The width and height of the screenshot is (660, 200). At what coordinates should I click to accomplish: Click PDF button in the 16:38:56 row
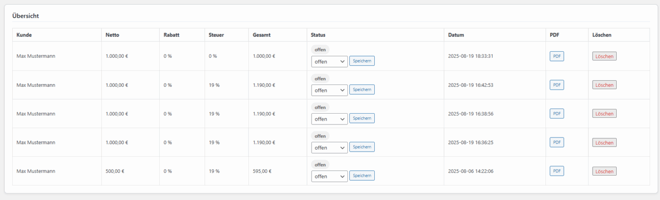click(x=557, y=114)
